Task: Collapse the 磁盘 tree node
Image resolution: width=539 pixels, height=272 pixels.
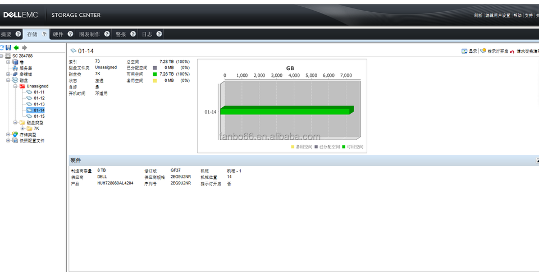Action: 8,80
